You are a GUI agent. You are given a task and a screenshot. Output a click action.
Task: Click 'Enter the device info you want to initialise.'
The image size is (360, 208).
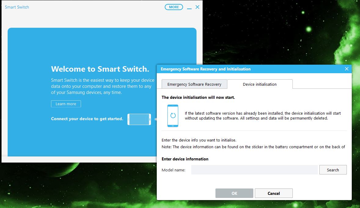[199, 140]
